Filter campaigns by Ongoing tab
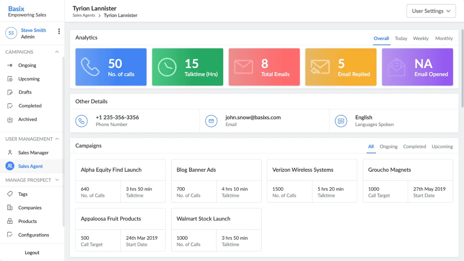 [x=388, y=147]
